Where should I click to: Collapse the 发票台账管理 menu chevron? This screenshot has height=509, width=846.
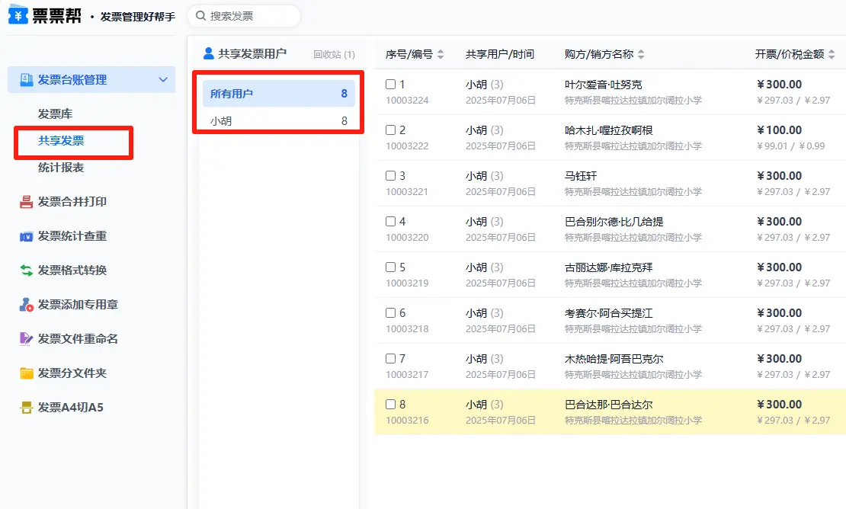point(162,80)
